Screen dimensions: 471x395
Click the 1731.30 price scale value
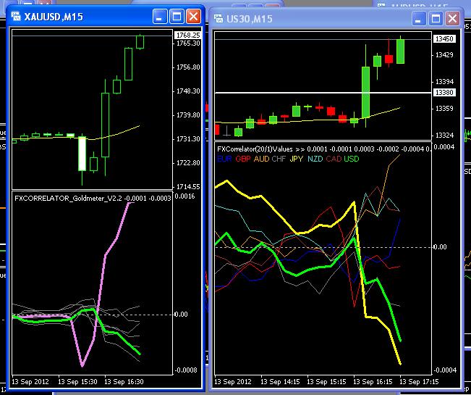pyautogui.click(x=188, y=139)
